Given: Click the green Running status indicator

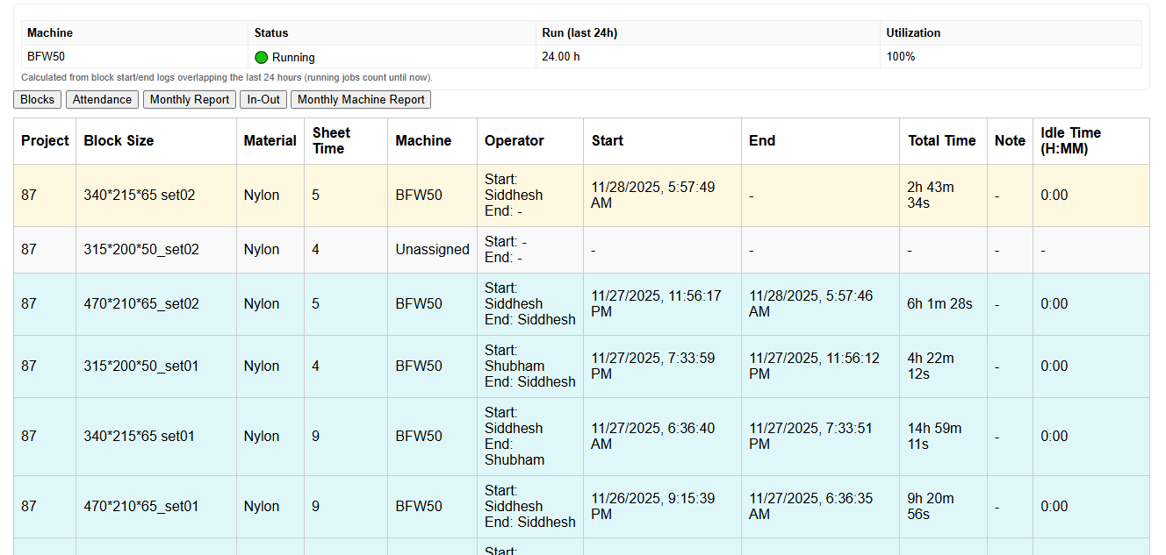Looking at the screenshot, I should pyautogui.click(x=261, y=57).
